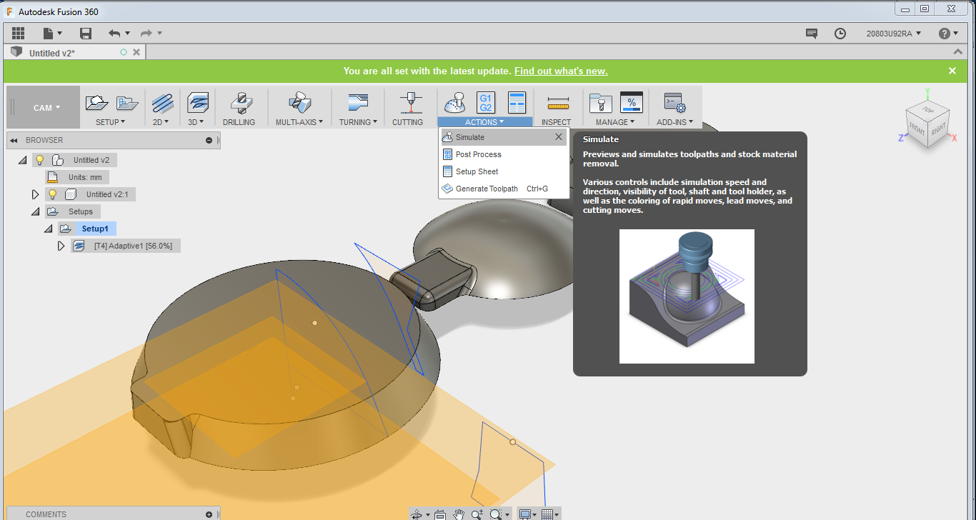Toggle the ACTIONS dropdown label

pyautogui.click(x=485, y=122)
